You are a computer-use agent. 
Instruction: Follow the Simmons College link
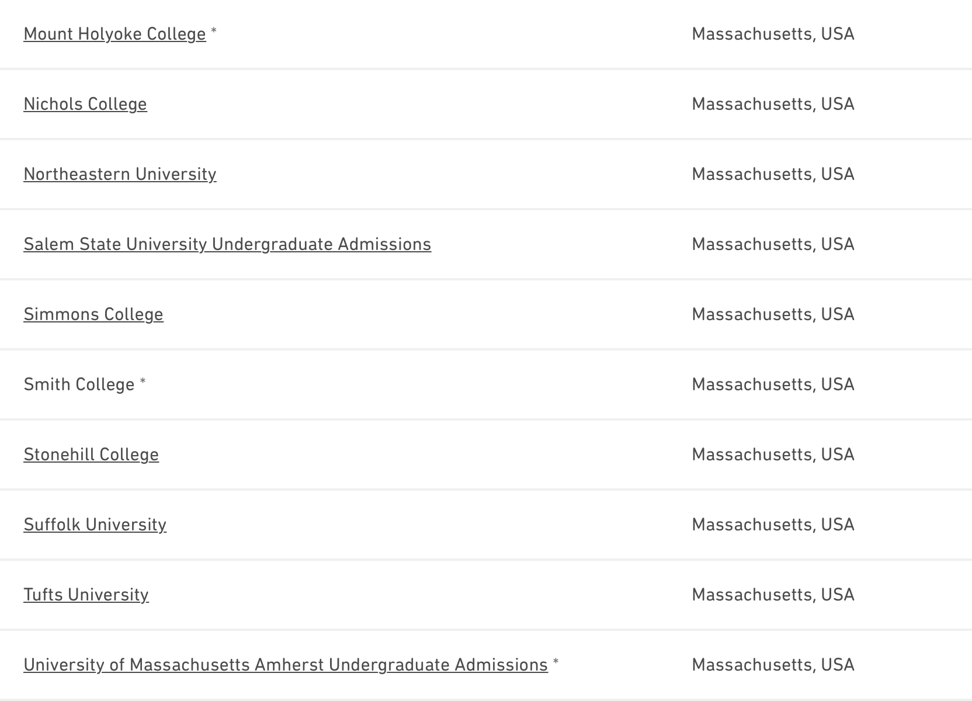point(93,314)
